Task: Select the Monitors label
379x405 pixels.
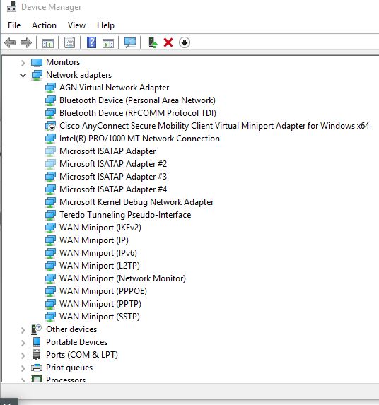Action: [x=63, y=62]
